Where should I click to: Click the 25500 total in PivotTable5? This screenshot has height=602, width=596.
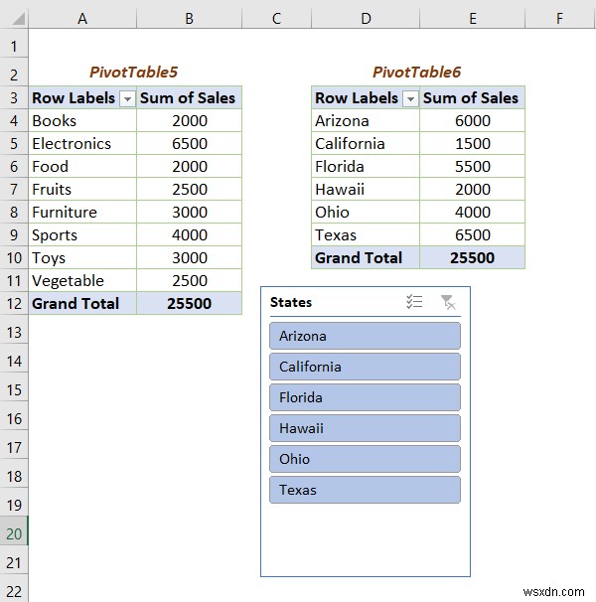[x=190, y=303]
